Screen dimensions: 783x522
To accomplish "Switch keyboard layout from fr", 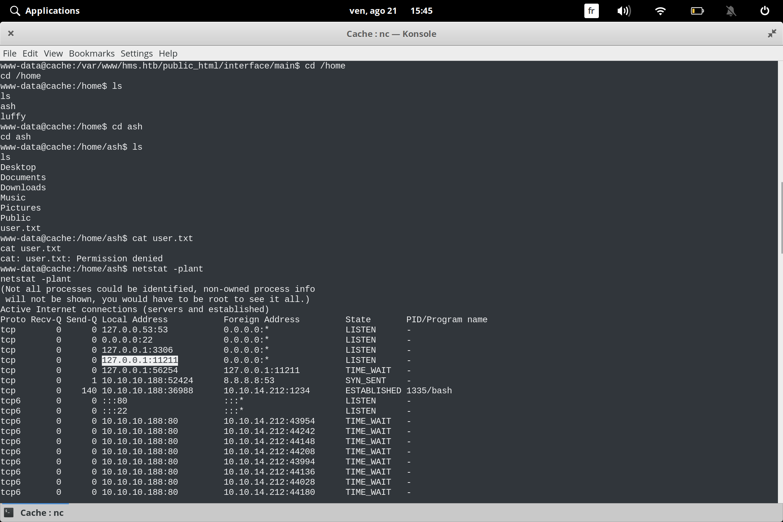I will tap(591, 11).
